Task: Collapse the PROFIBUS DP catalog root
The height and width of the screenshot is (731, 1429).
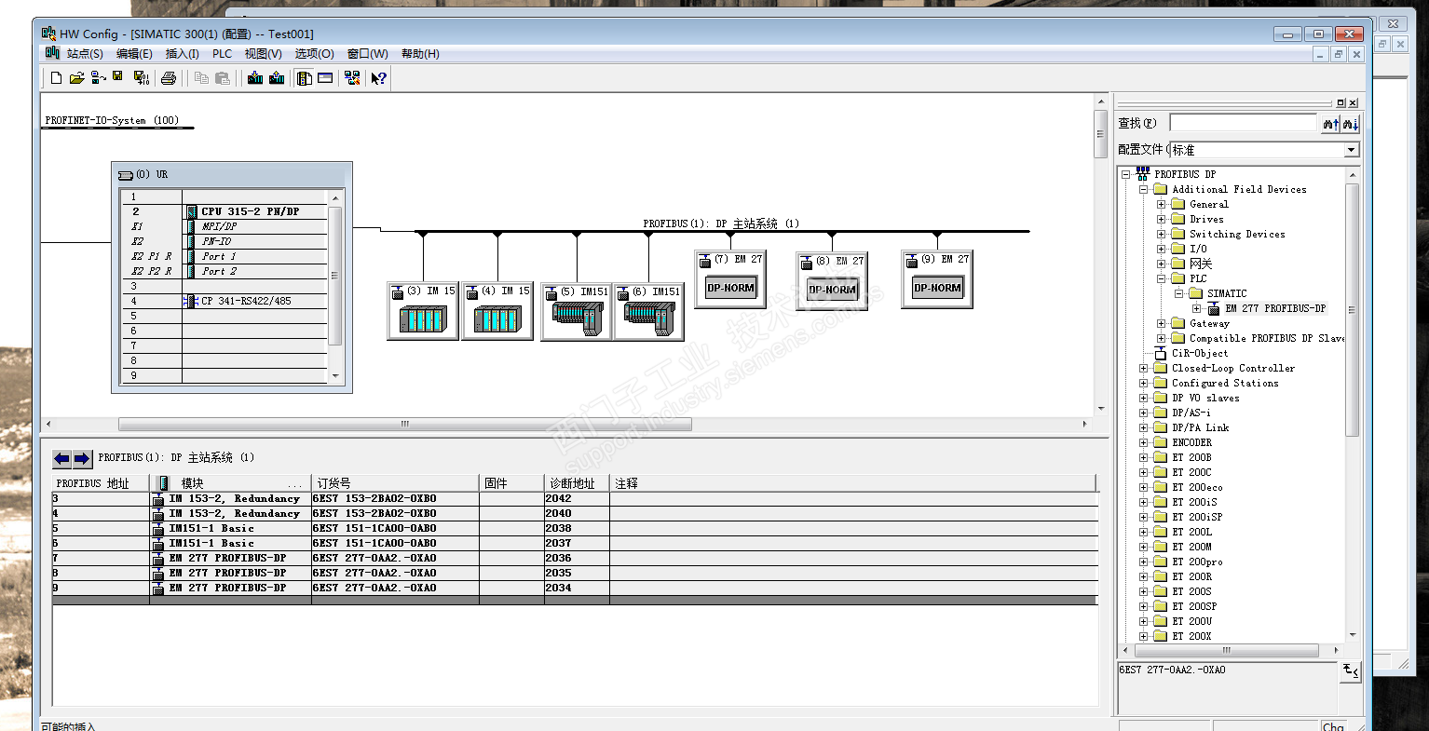Action: click(x=1126, y=174)
